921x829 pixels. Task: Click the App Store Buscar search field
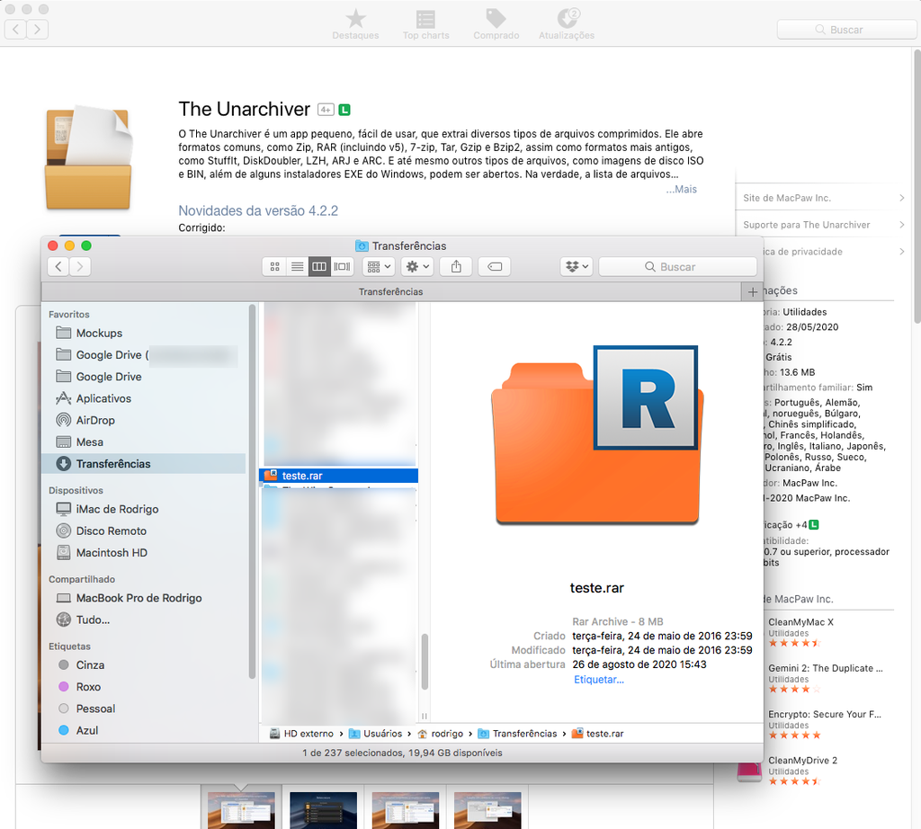click(847, 30)
